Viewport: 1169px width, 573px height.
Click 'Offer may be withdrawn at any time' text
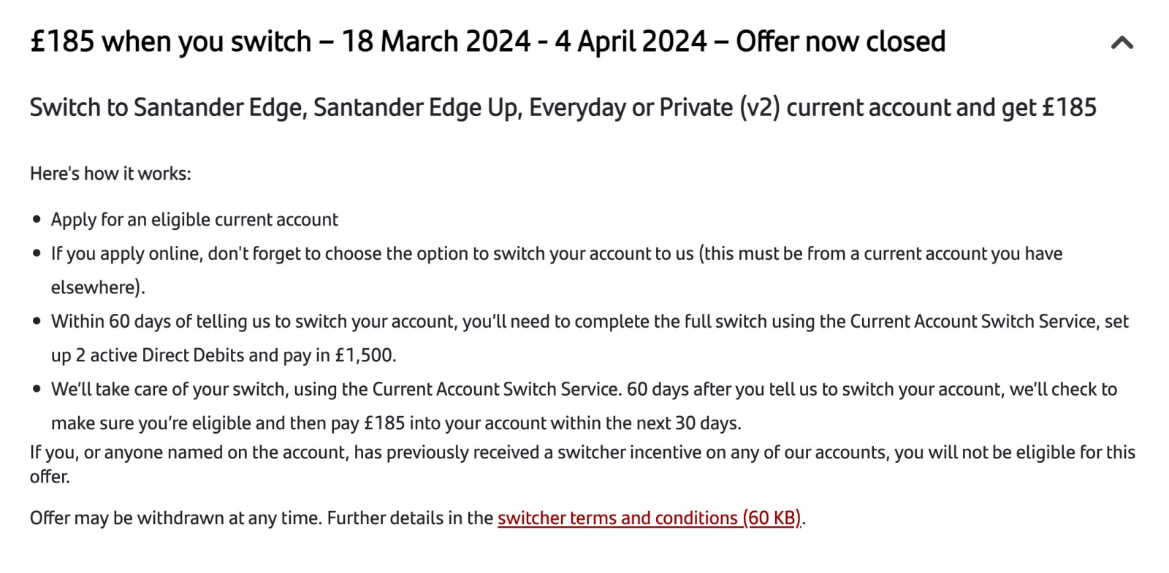tap(175, 518)
